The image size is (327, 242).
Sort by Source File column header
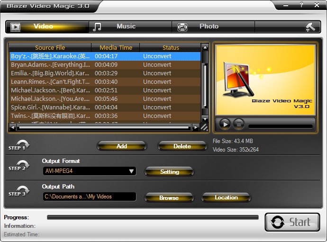[50, 47]
